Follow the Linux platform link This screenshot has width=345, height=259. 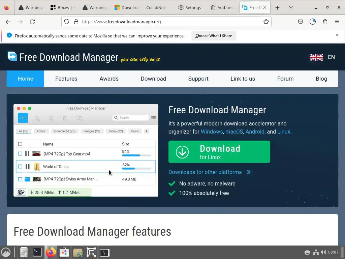(284, 132)
